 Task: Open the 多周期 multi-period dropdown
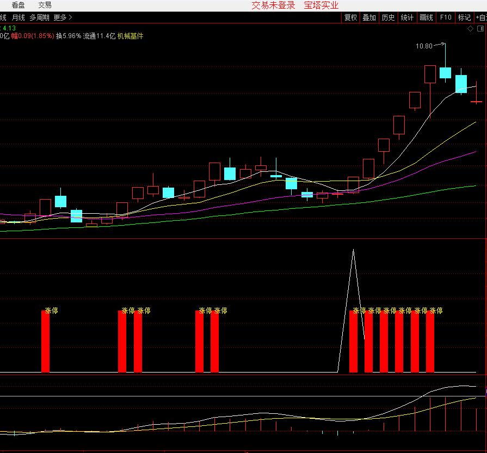(39, 17)
